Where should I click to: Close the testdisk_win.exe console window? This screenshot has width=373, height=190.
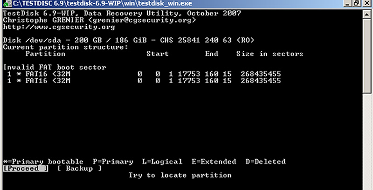367,4
